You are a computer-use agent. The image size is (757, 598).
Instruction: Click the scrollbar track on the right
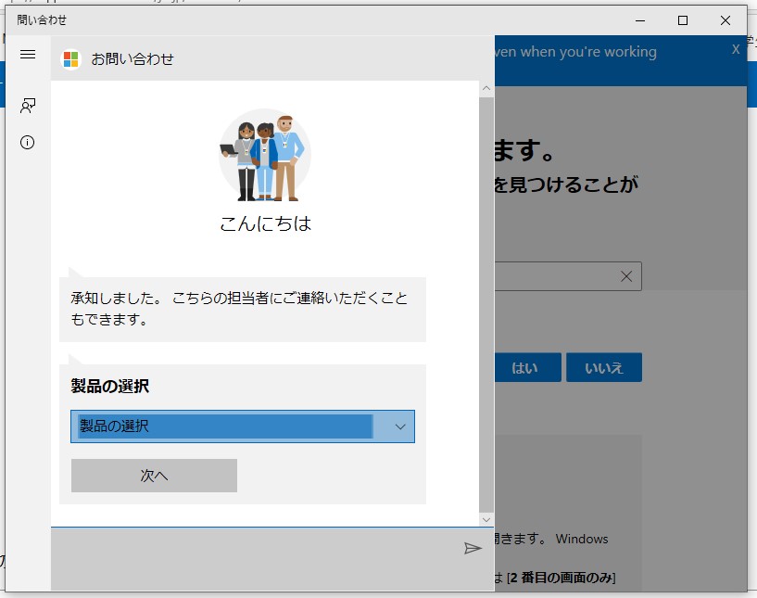point(486,306)
